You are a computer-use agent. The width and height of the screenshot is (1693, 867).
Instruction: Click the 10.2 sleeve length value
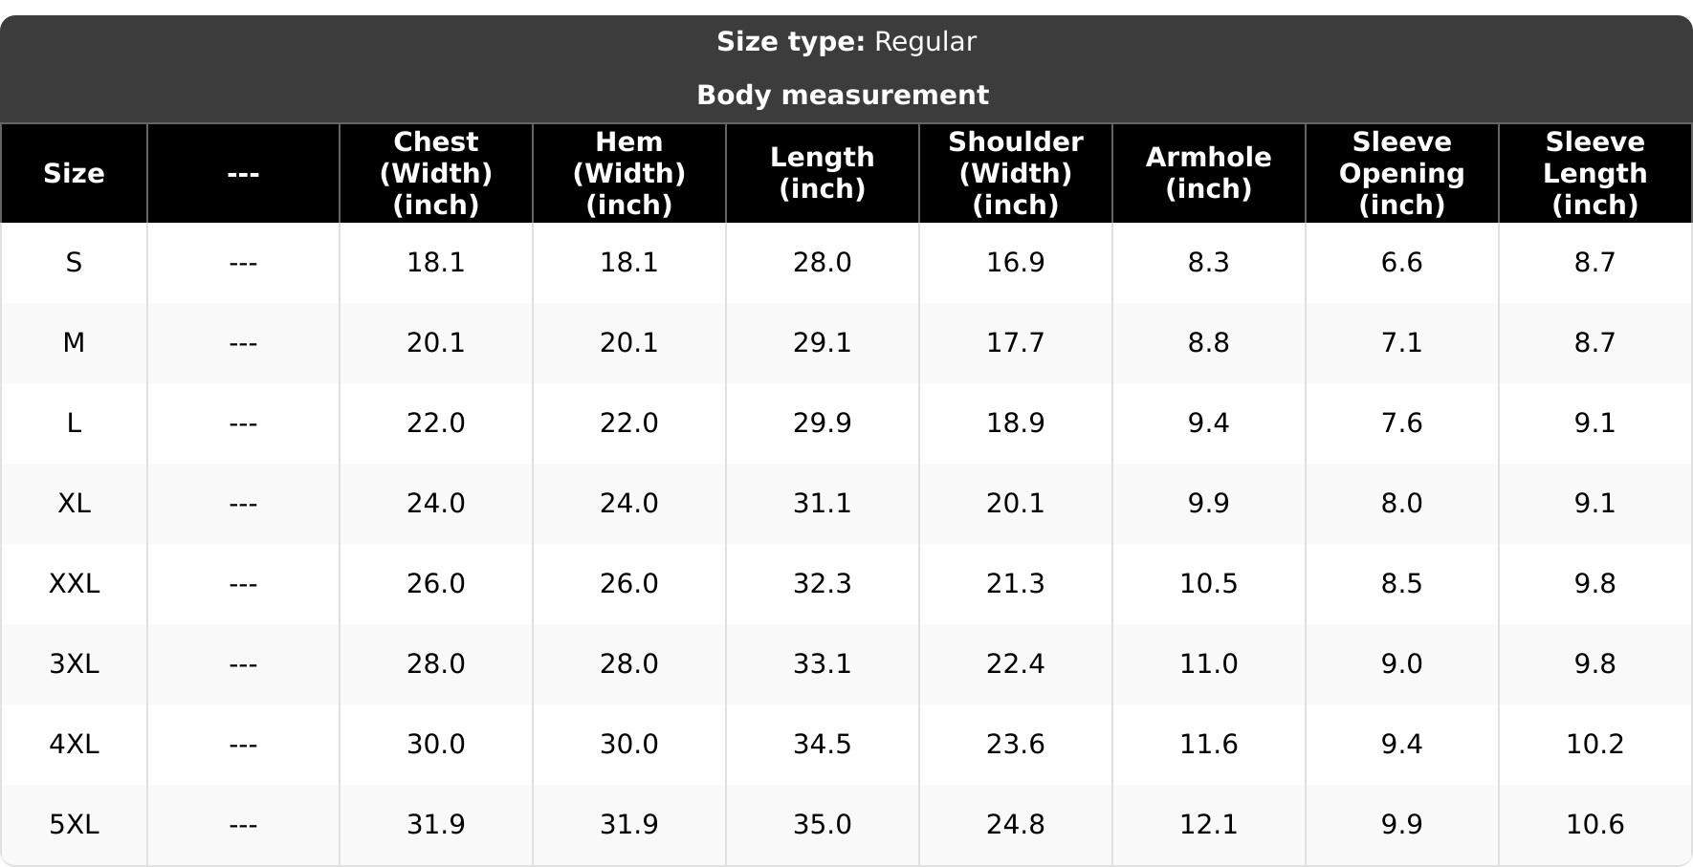tap(1595, 744)
